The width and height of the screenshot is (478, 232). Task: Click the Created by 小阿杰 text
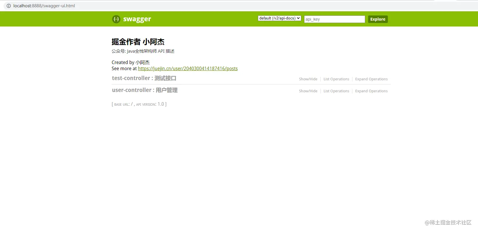pyautogui.click(x=131, y=62)
